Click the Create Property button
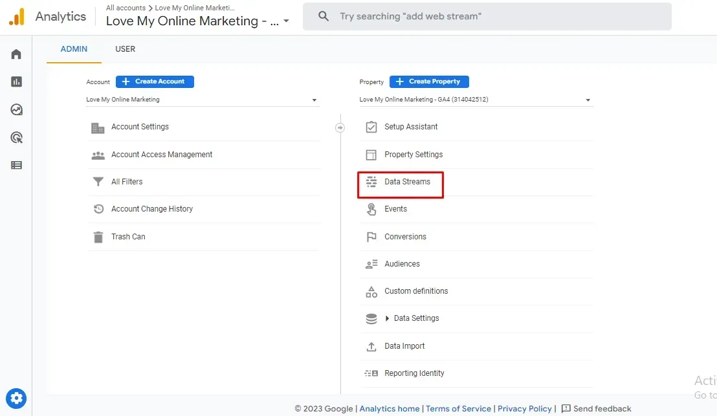 point(429,82)
